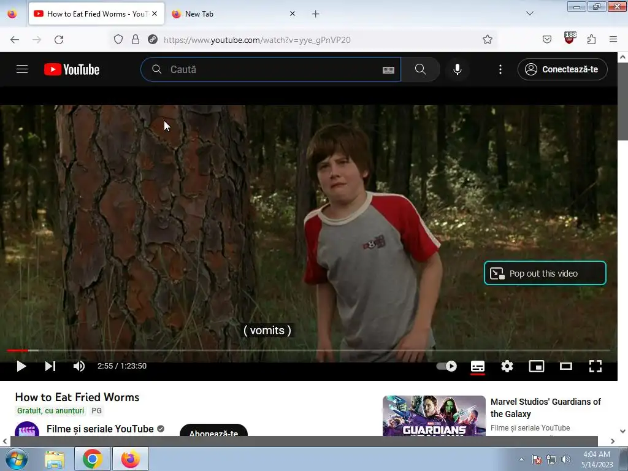Click the youtube.com address in URL bar
628x471 pixels.
(x=257, y=40)
